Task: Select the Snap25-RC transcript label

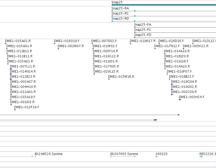Action: pyautogui.click(x=120, y=13)
